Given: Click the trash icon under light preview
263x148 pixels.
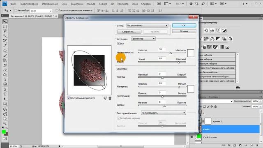Looking at the screenshot, I should coord(110,98).
